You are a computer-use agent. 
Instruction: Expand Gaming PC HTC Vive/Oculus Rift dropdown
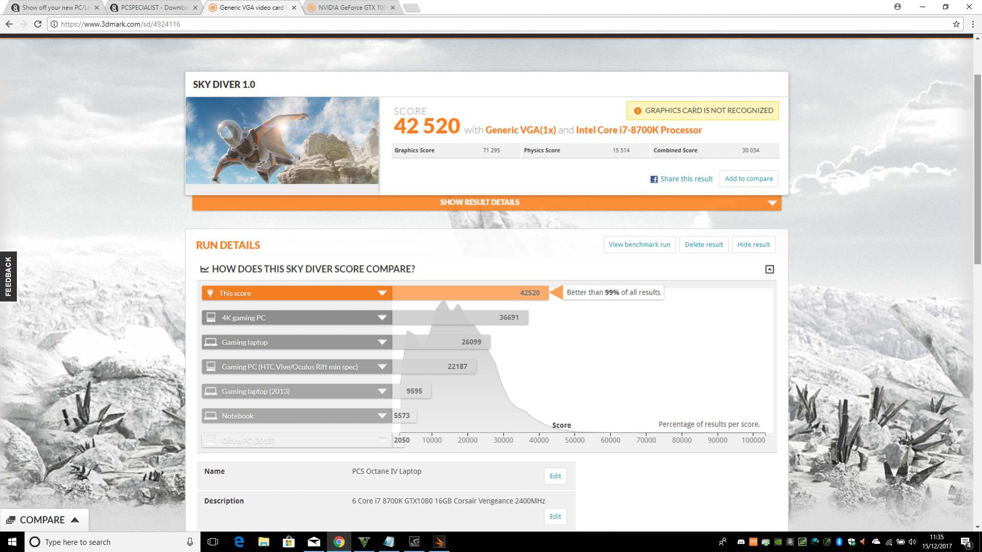382,367
